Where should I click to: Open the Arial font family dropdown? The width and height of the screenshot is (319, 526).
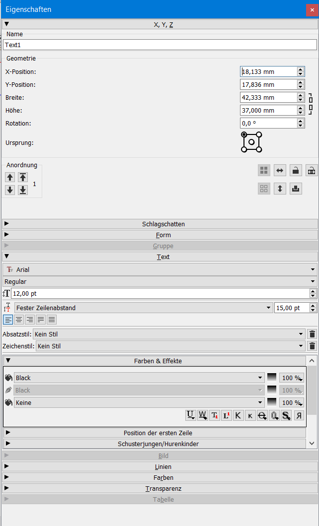point(159,269)
